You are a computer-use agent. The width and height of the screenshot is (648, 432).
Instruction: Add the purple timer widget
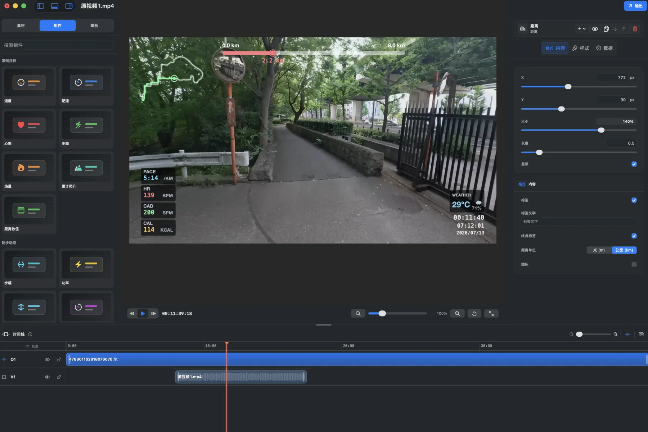click(86, 307)
